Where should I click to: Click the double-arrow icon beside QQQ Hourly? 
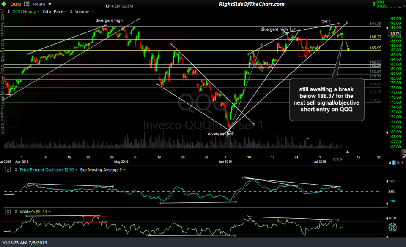[x=8, y=11]
